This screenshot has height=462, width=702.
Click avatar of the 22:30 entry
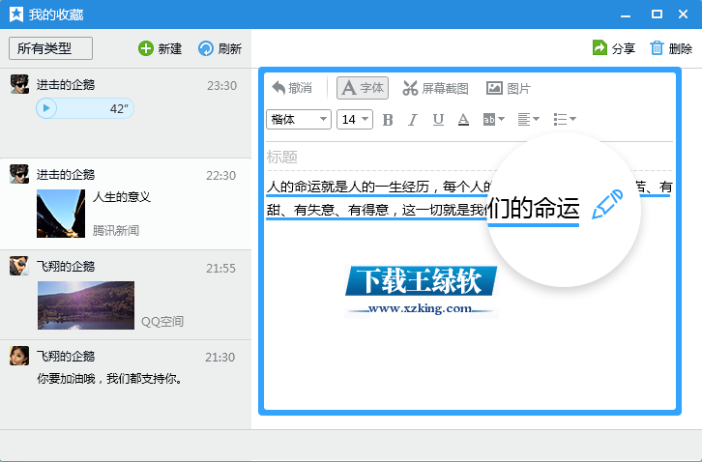(19, 174)
